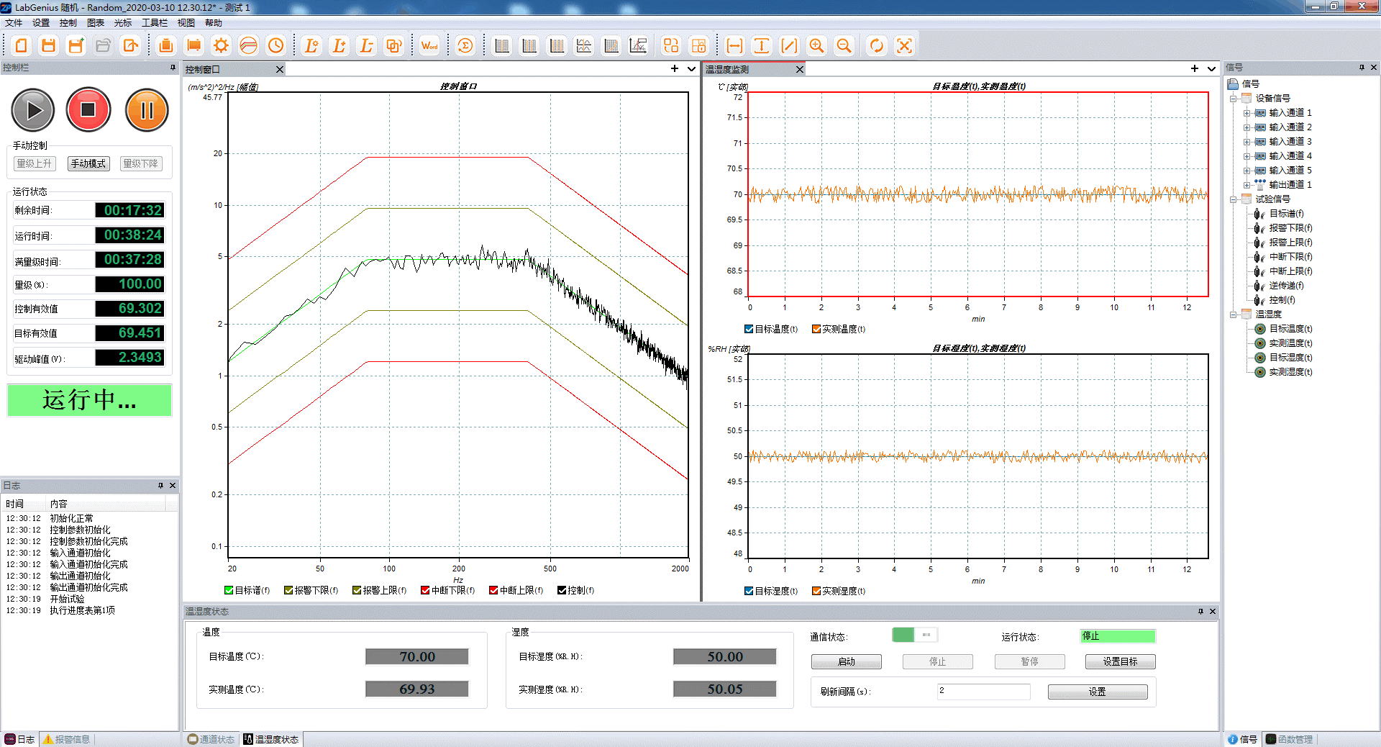Open the 文件 menu

click(x=14, y=23)
